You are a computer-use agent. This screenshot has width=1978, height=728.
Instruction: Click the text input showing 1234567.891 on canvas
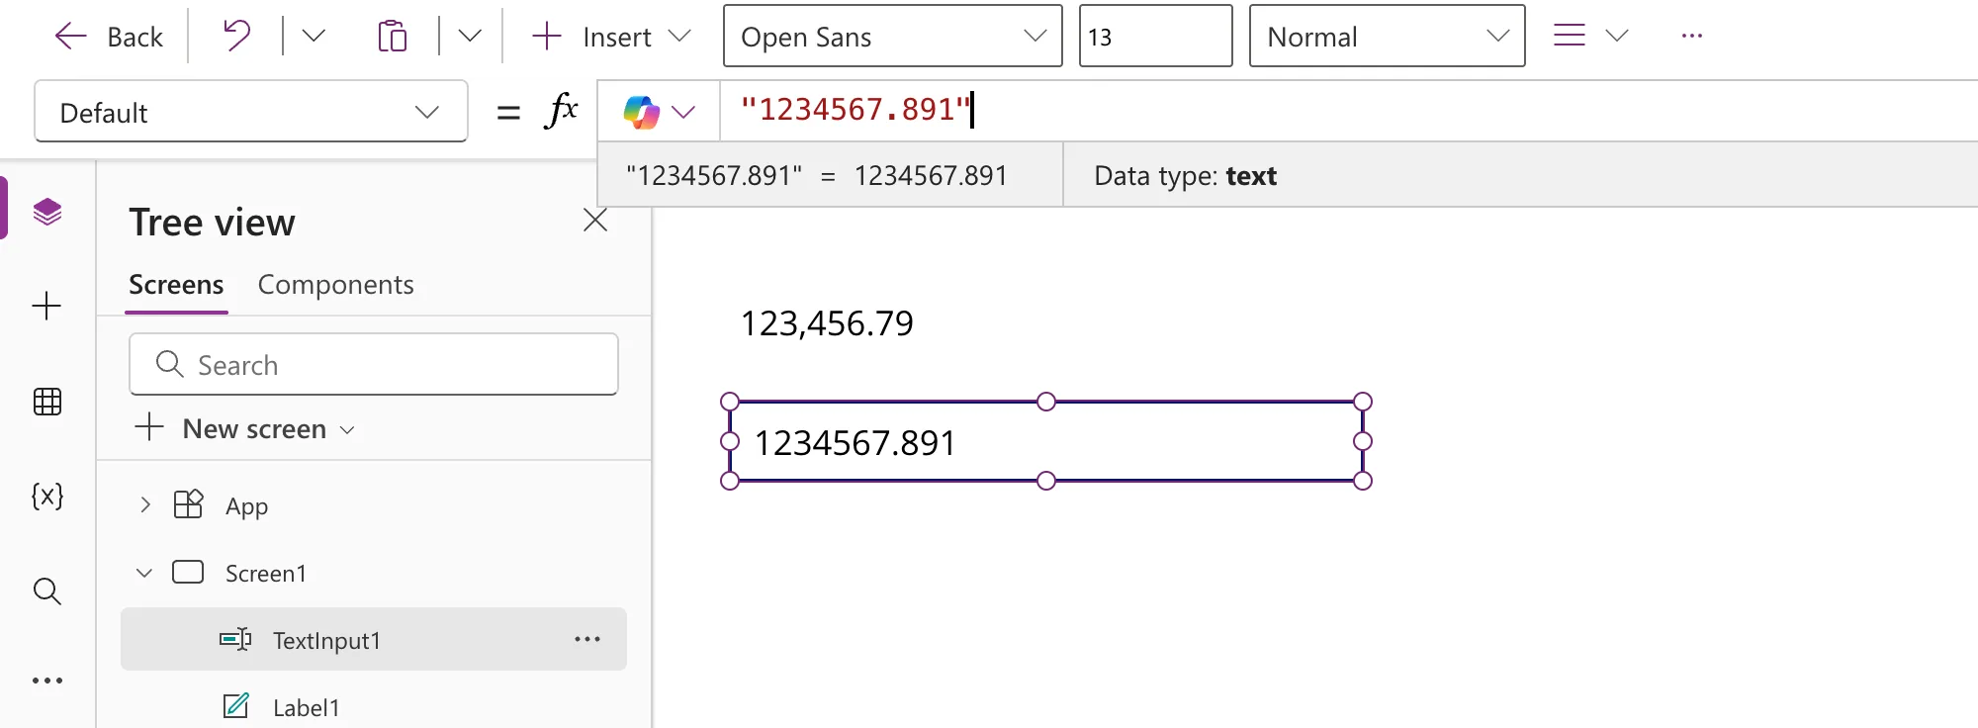tap(1046, 441)
